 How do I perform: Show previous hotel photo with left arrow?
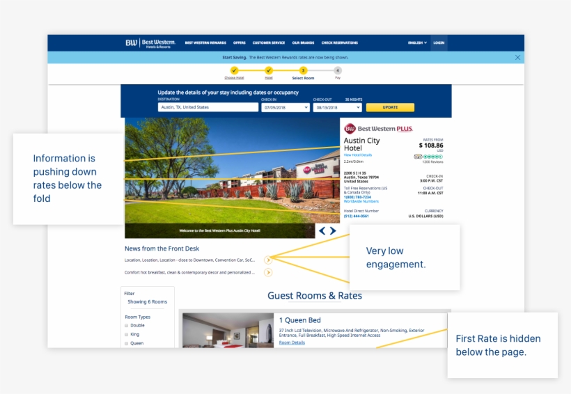[x=322, y=230]
